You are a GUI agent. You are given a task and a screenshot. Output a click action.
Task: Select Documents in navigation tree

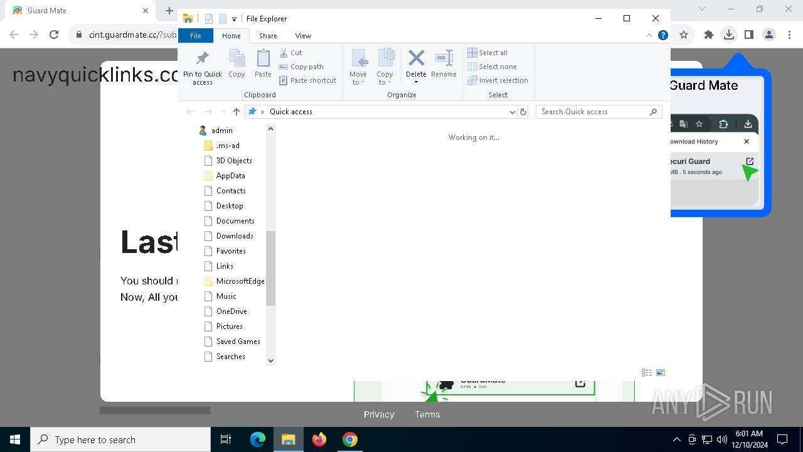pos(235,221)
